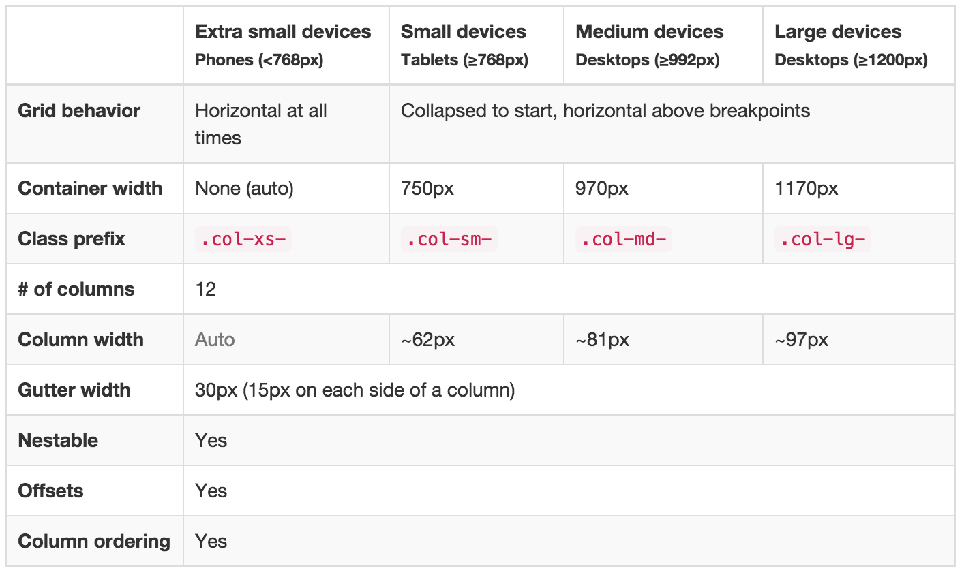Click the .col-xs- class prefix code
The width and height of the screenshot is (964, 575).
243,239
